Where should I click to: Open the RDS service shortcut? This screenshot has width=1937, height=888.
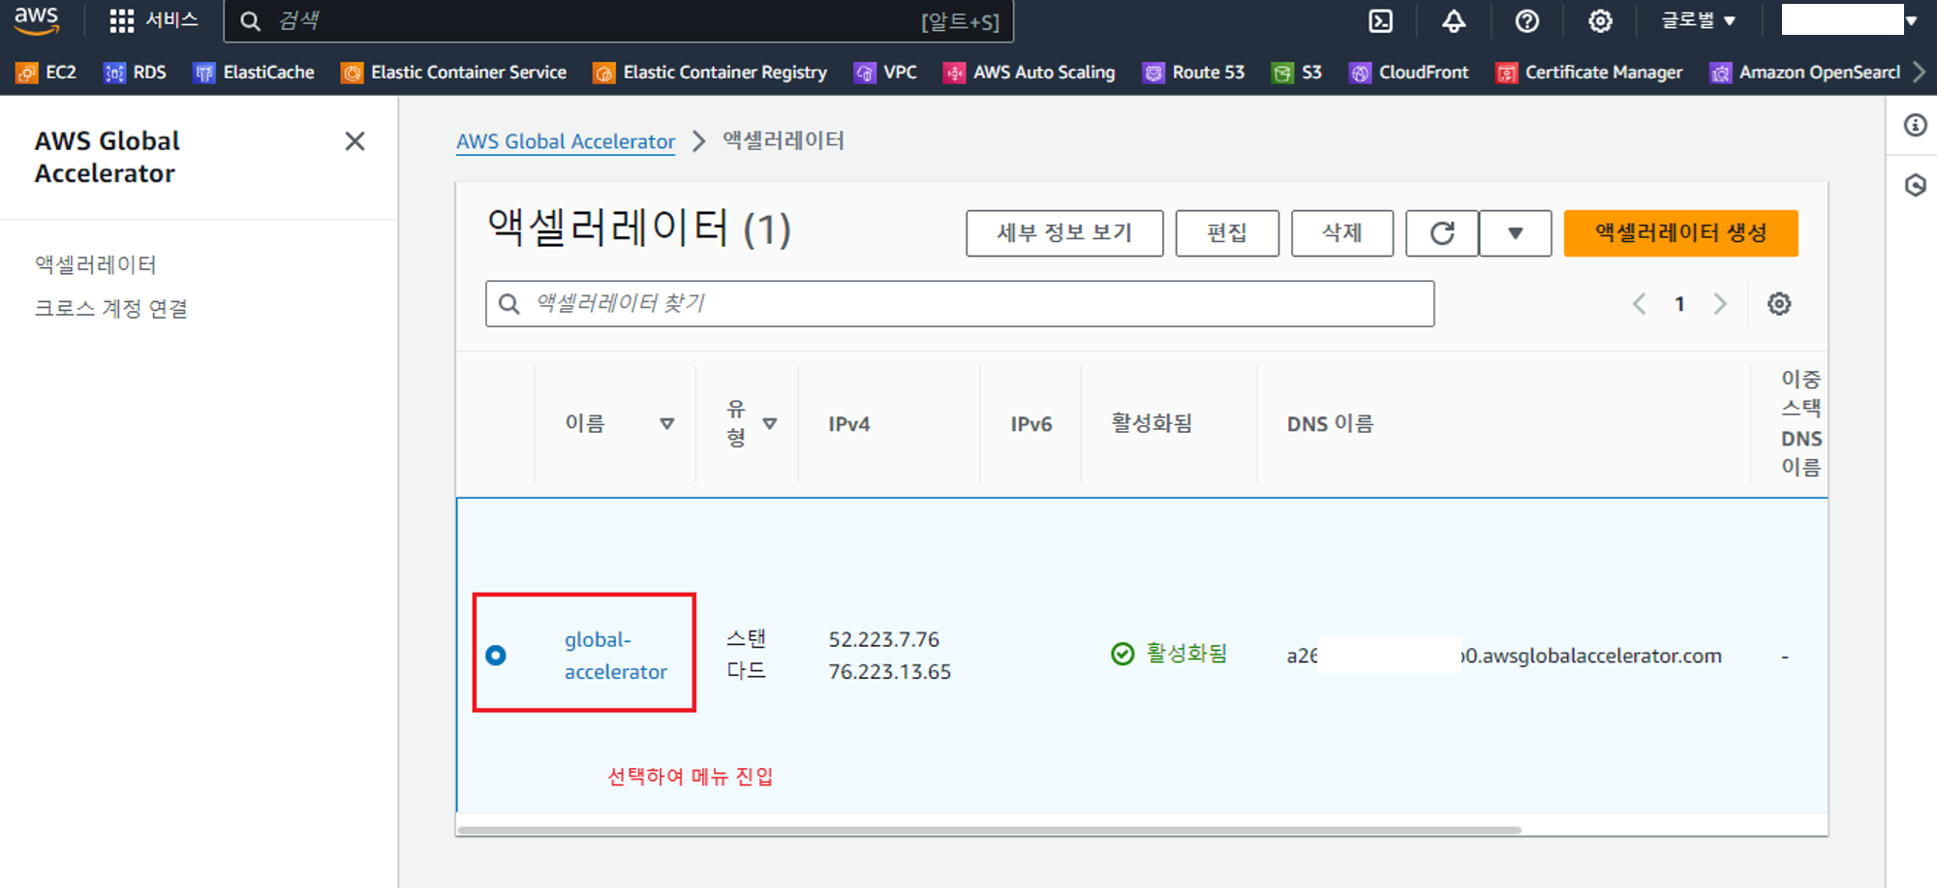pos(135,73)
